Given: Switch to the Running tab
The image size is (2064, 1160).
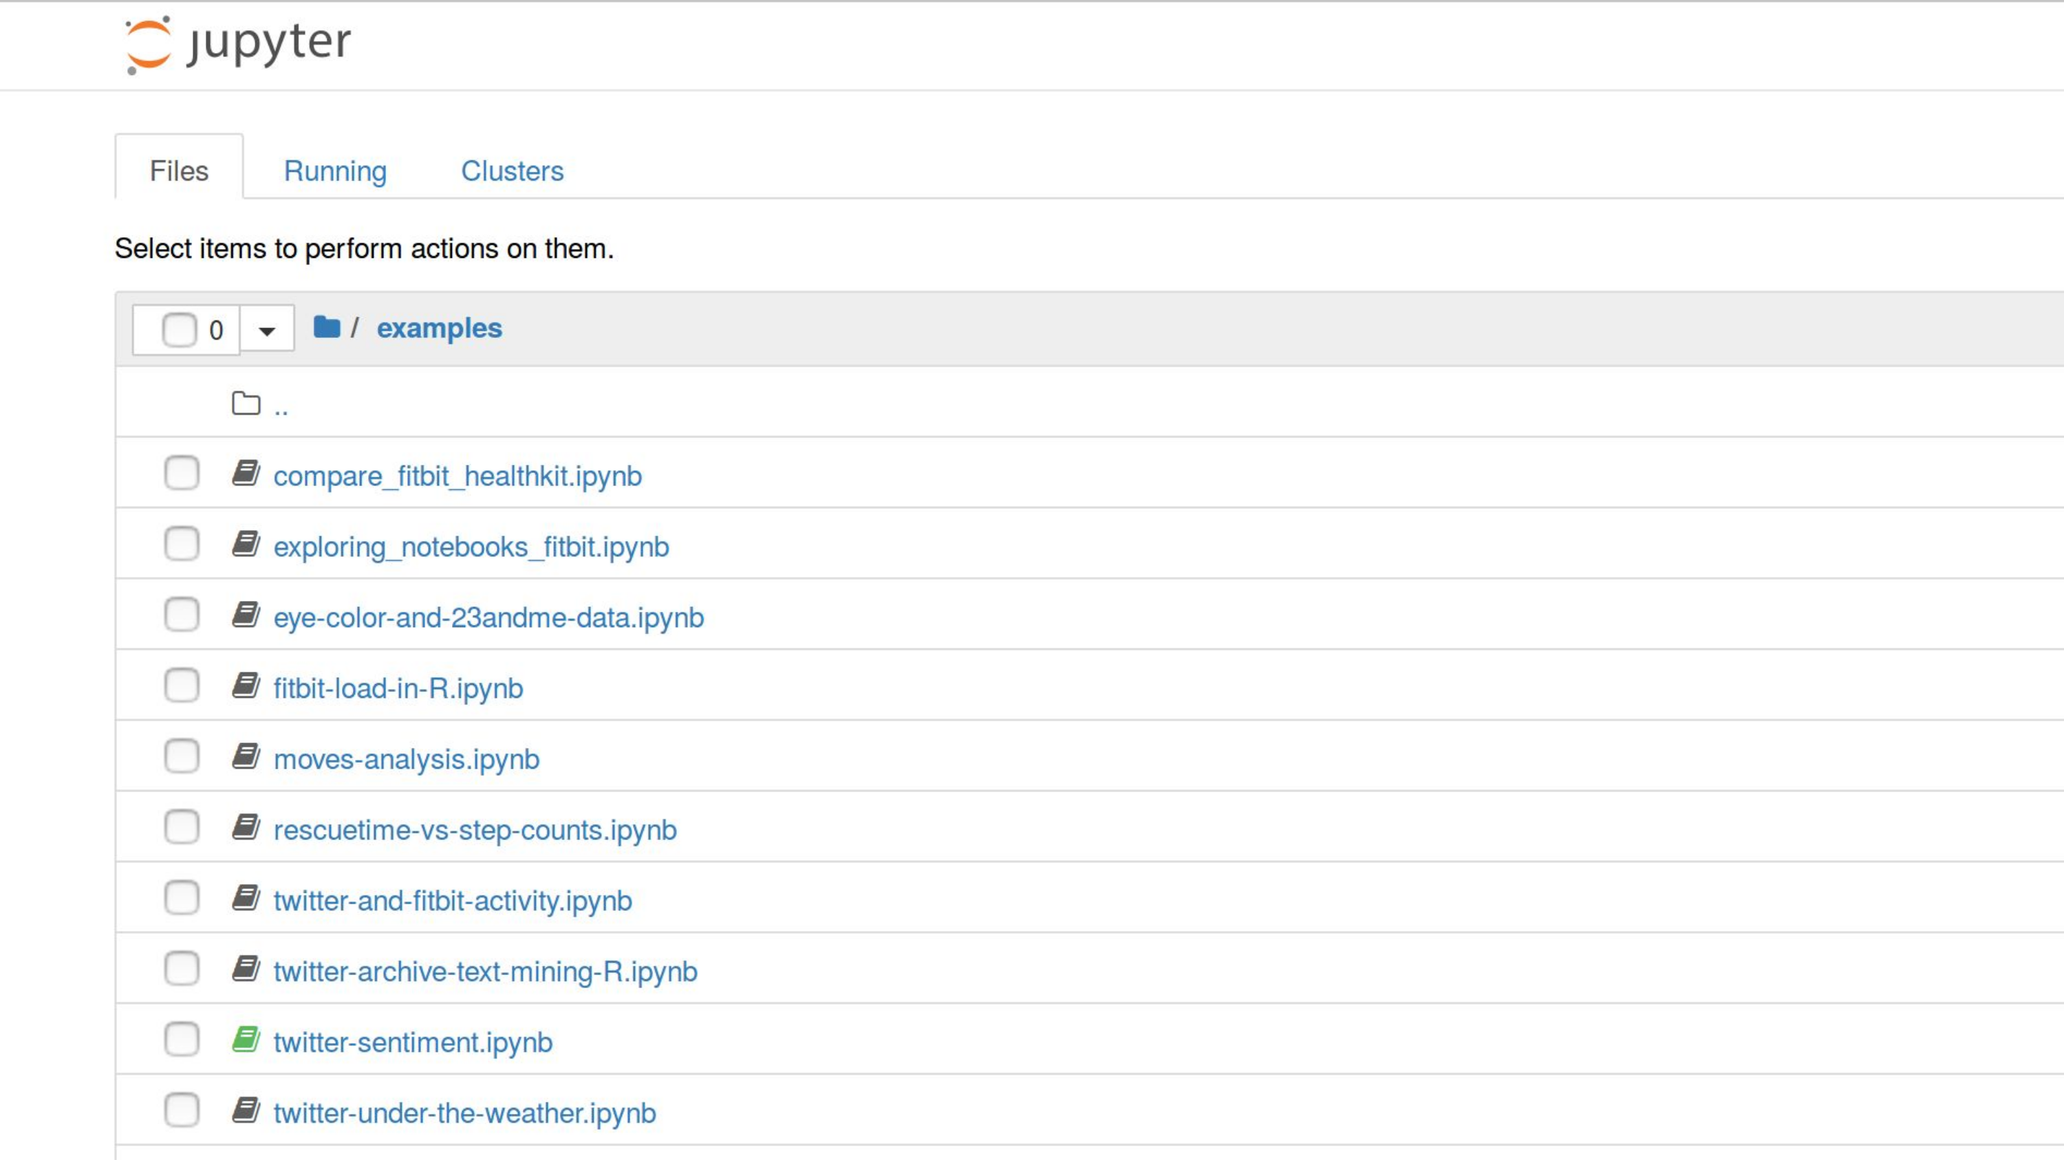Looking at the screenshot, I should pos(335,170).
